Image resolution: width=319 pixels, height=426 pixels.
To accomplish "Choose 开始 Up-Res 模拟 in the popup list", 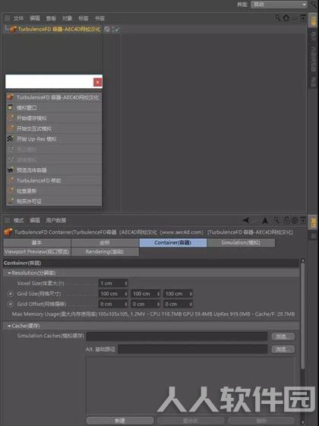I will 54,138.
